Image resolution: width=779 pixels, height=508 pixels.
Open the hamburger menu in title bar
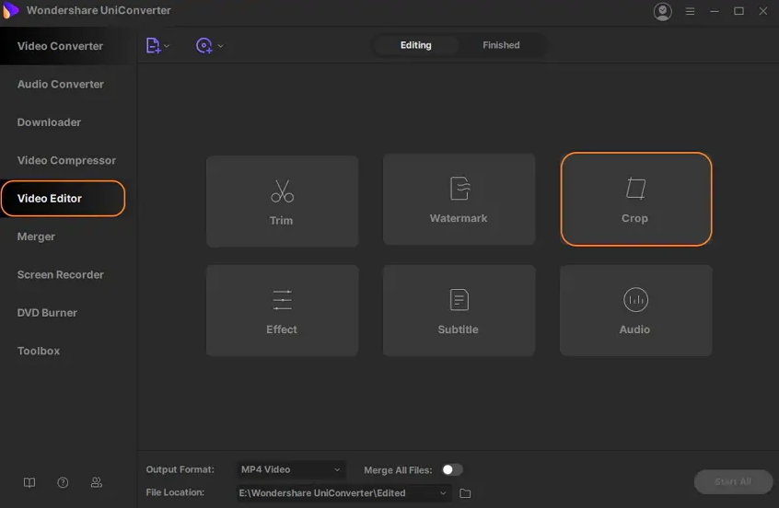[x=691, y=11]
